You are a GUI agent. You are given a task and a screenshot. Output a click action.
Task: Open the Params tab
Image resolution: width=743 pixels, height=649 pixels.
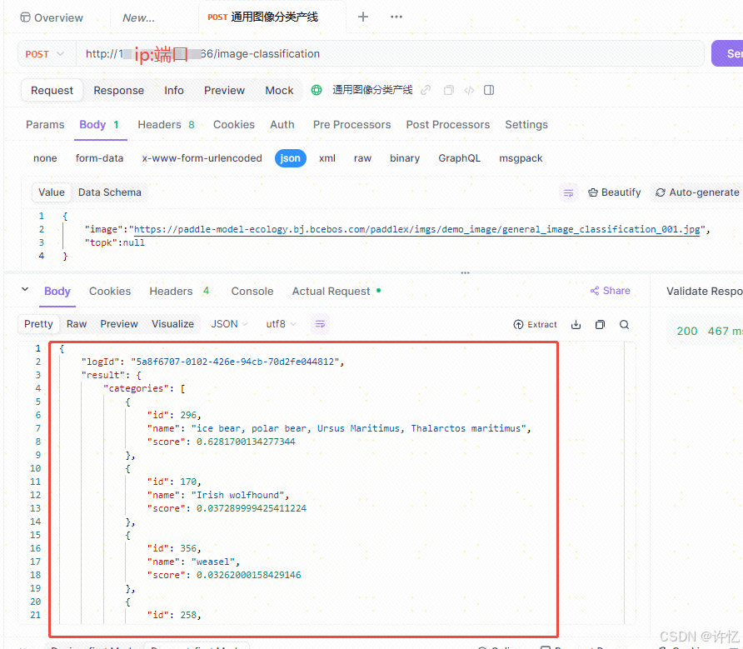(45, 125)
